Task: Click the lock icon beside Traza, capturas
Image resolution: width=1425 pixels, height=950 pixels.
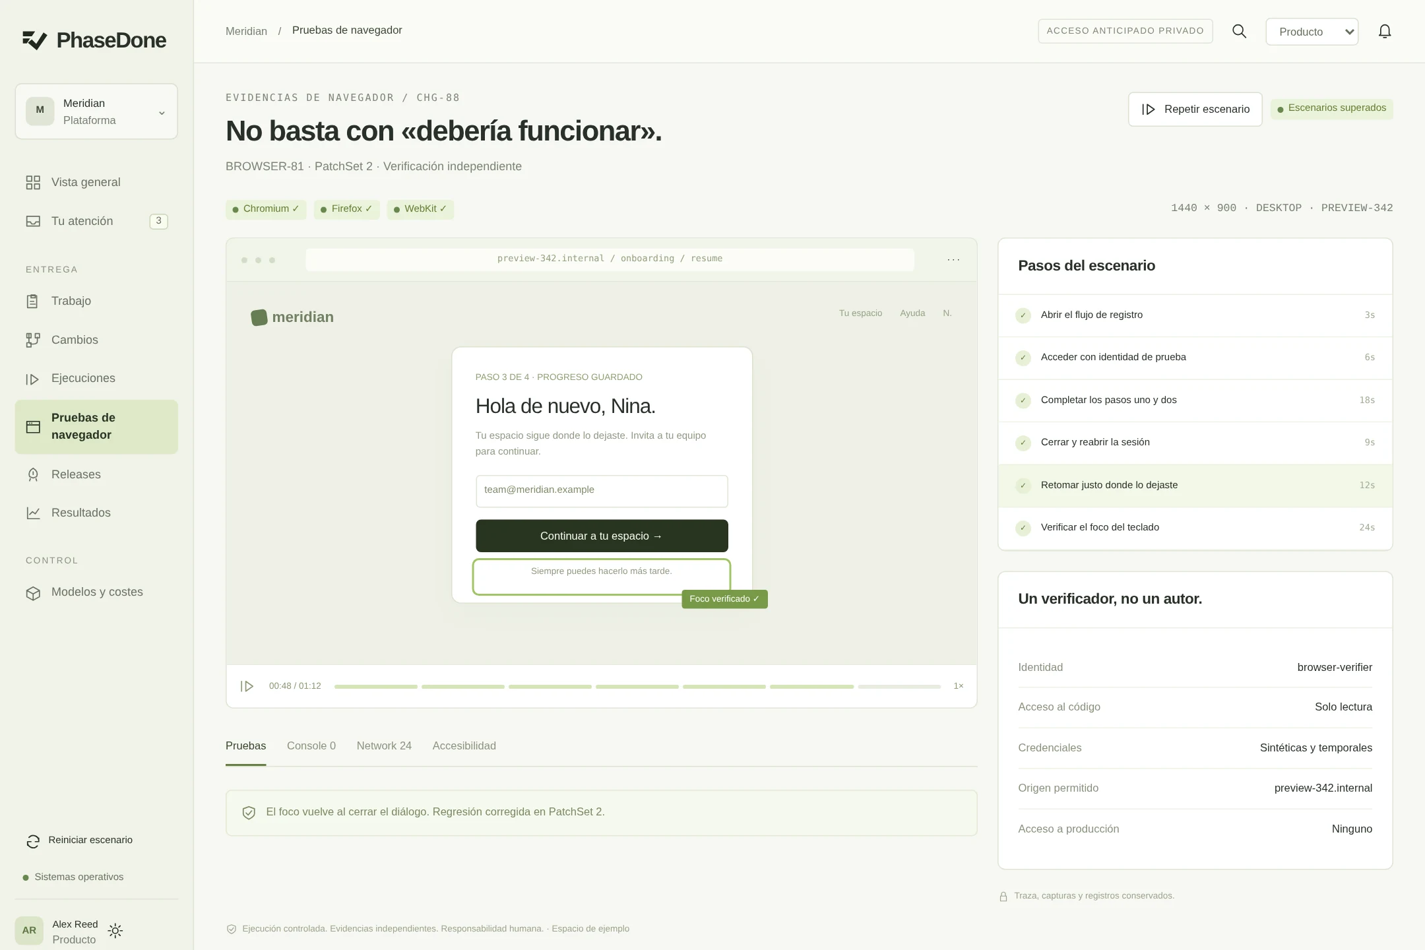Action: (x=1003, y=897)
